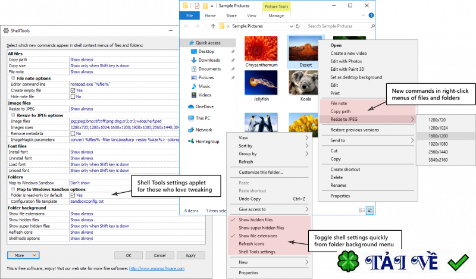The width and height of the screenshot is (476, 279).
Task: Click the search magnifier icon
Action: pos(371,27)
